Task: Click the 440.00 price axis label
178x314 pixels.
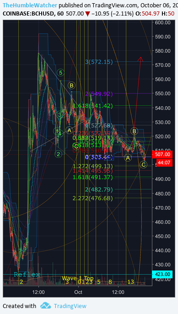Action: (163, 250)
